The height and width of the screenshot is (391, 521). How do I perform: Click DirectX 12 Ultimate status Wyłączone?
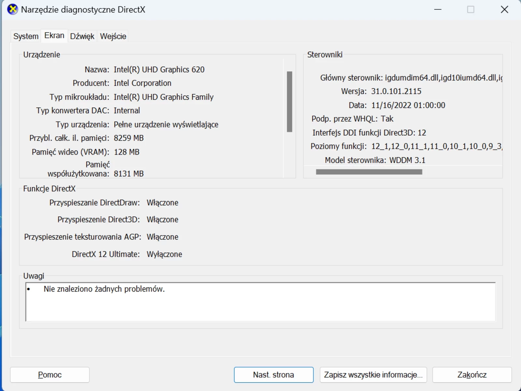click(164, 254)
